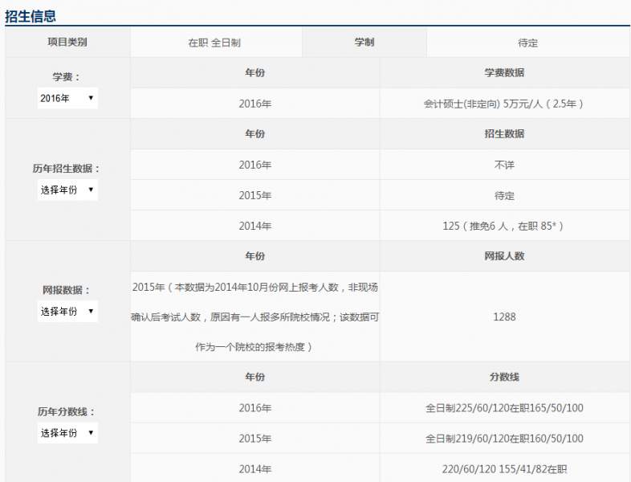631x482 pixels.
Task: Click the 2016年 year cell in tuition table
Action: click(255, 104)
